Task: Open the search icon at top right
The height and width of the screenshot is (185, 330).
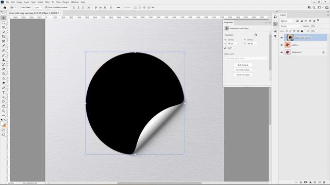Action: [x=314, y=7]
